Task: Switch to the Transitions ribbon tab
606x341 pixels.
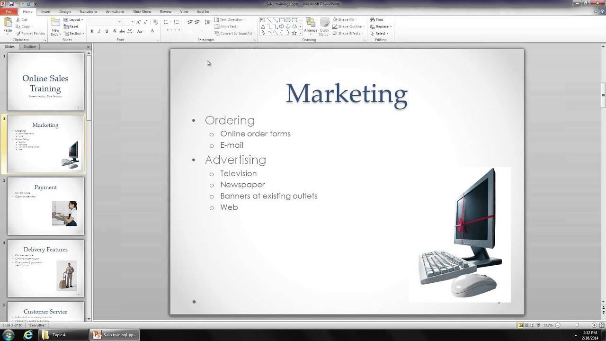Action: click(88, 11)
